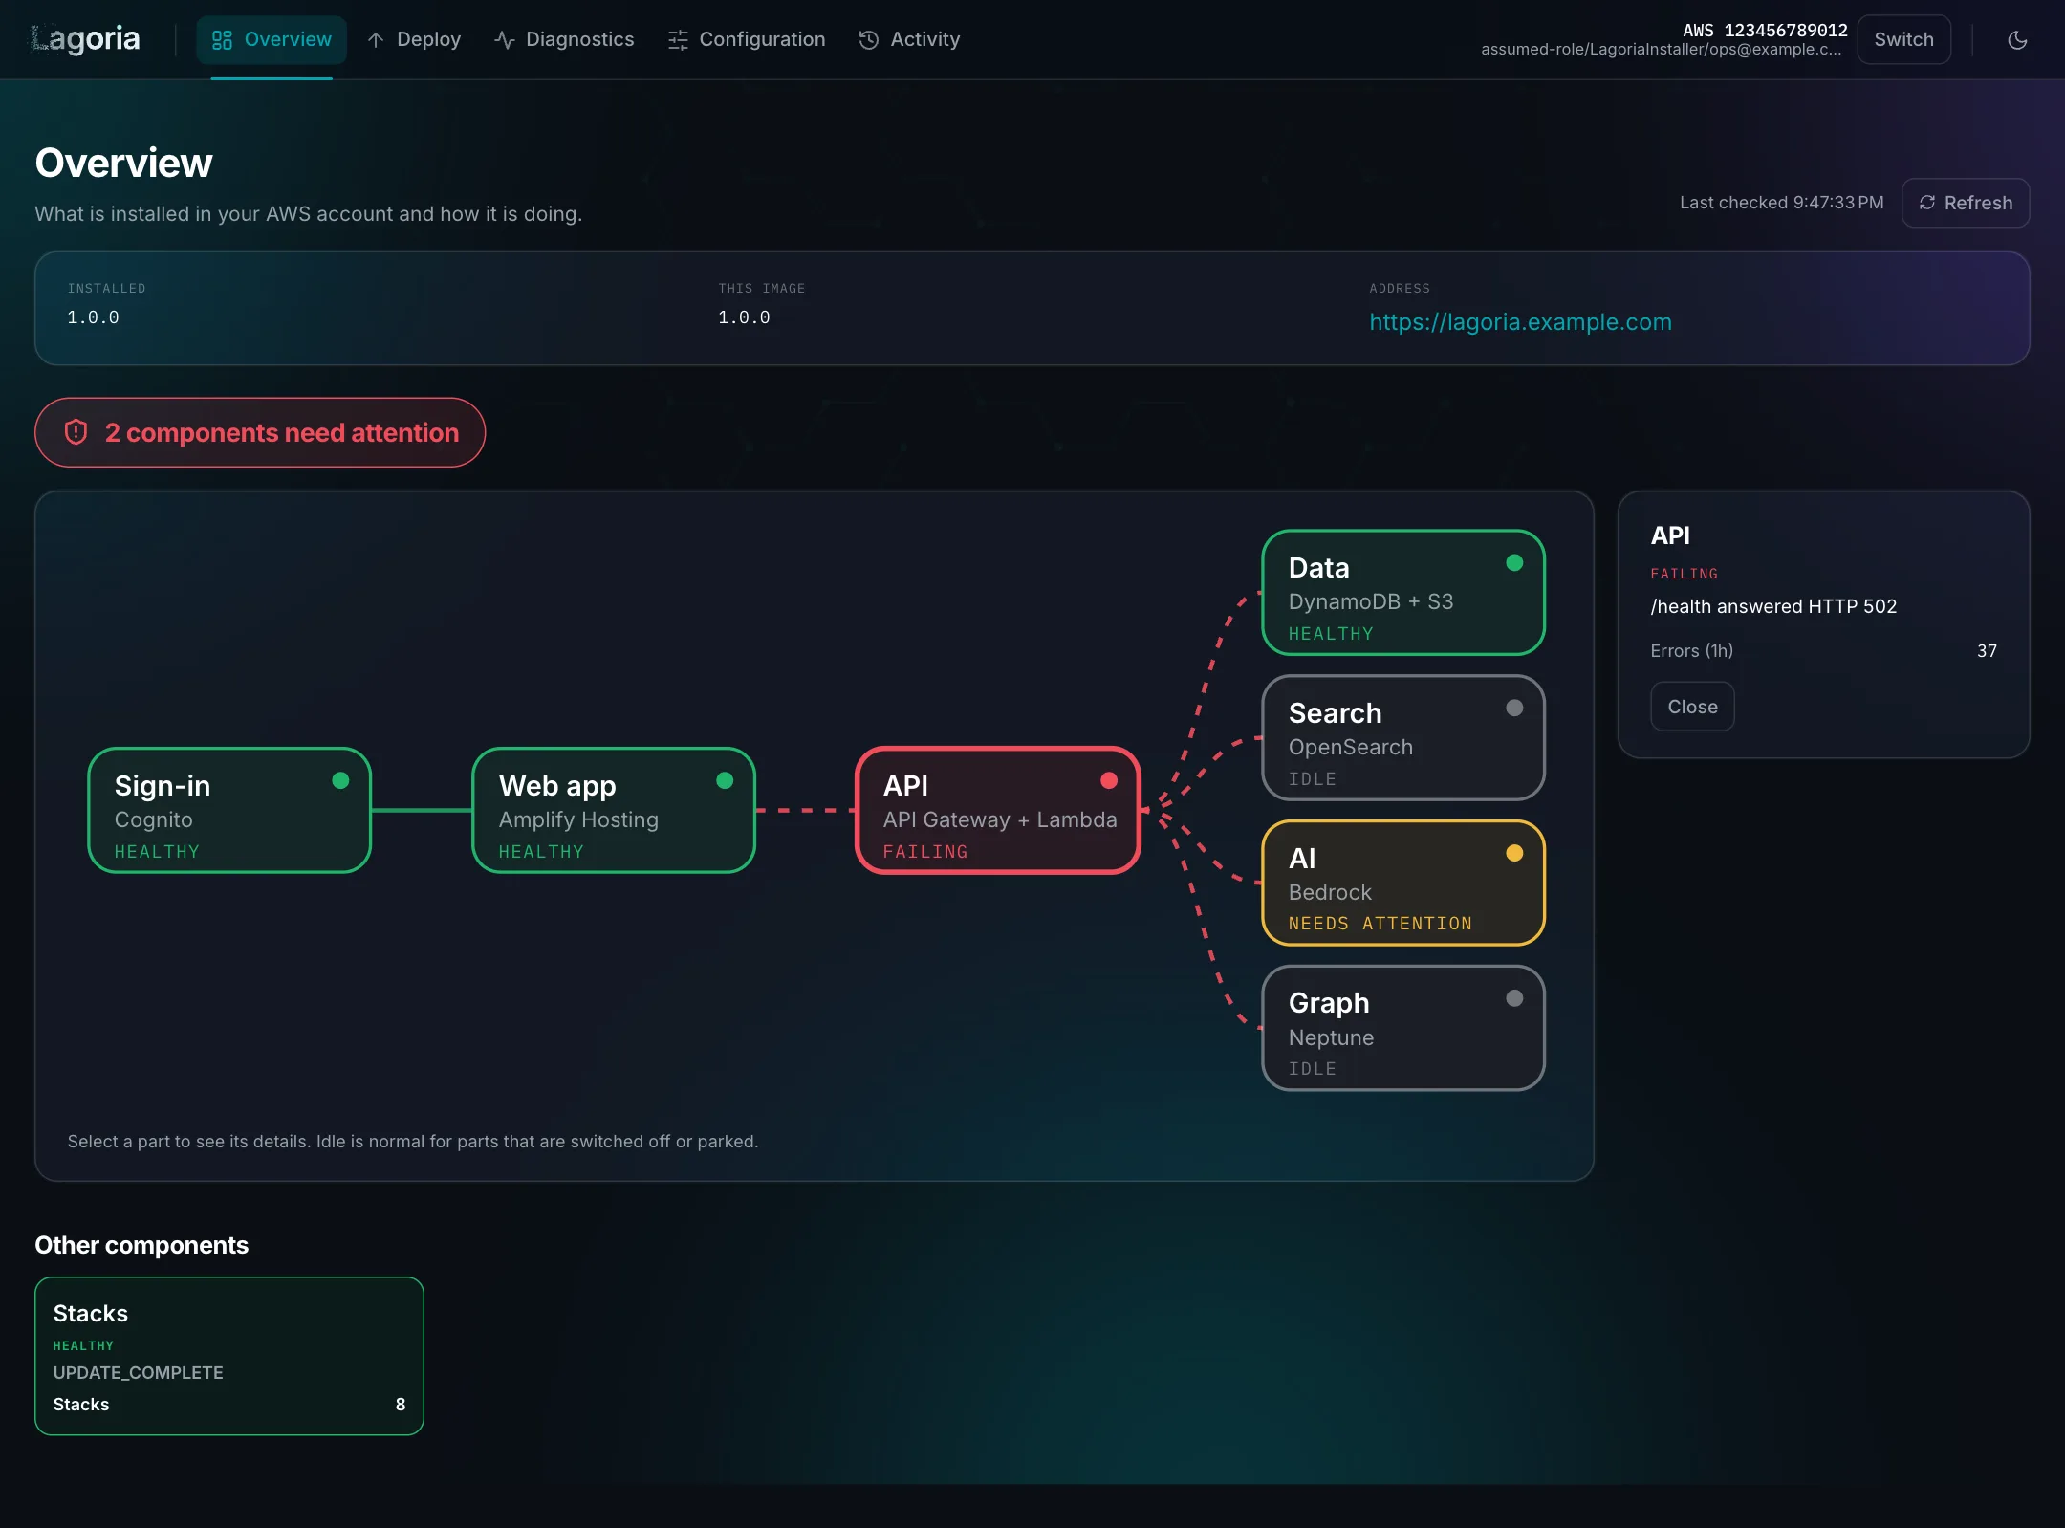The height and width of the screenshot is (1528, 2065).
Task: Click the assumed-role identity text
Action: 1662,50
